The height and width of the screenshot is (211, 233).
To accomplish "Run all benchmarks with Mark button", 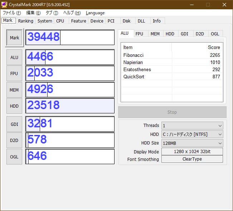I will tap(14, 38).
